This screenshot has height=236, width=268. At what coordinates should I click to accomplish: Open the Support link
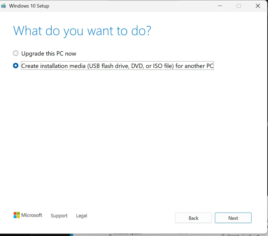click(x=59, y=216)
